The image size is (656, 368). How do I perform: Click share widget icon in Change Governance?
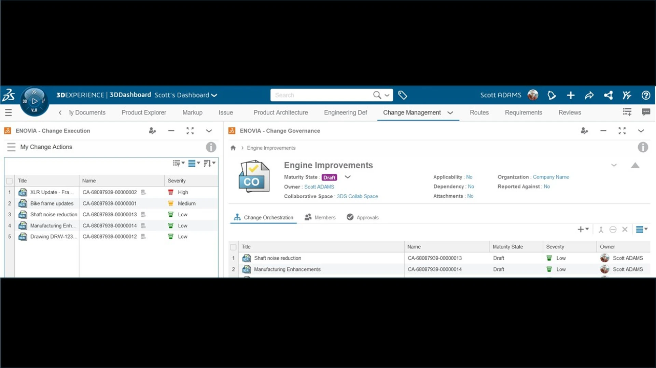pos(584,131)
